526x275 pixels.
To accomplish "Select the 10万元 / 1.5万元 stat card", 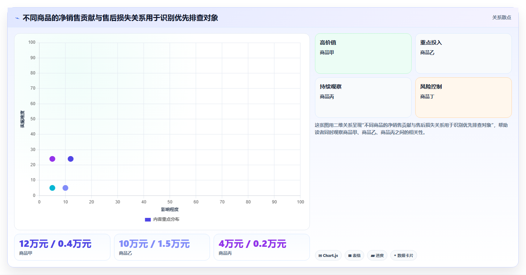I will [x=162, y=247].
